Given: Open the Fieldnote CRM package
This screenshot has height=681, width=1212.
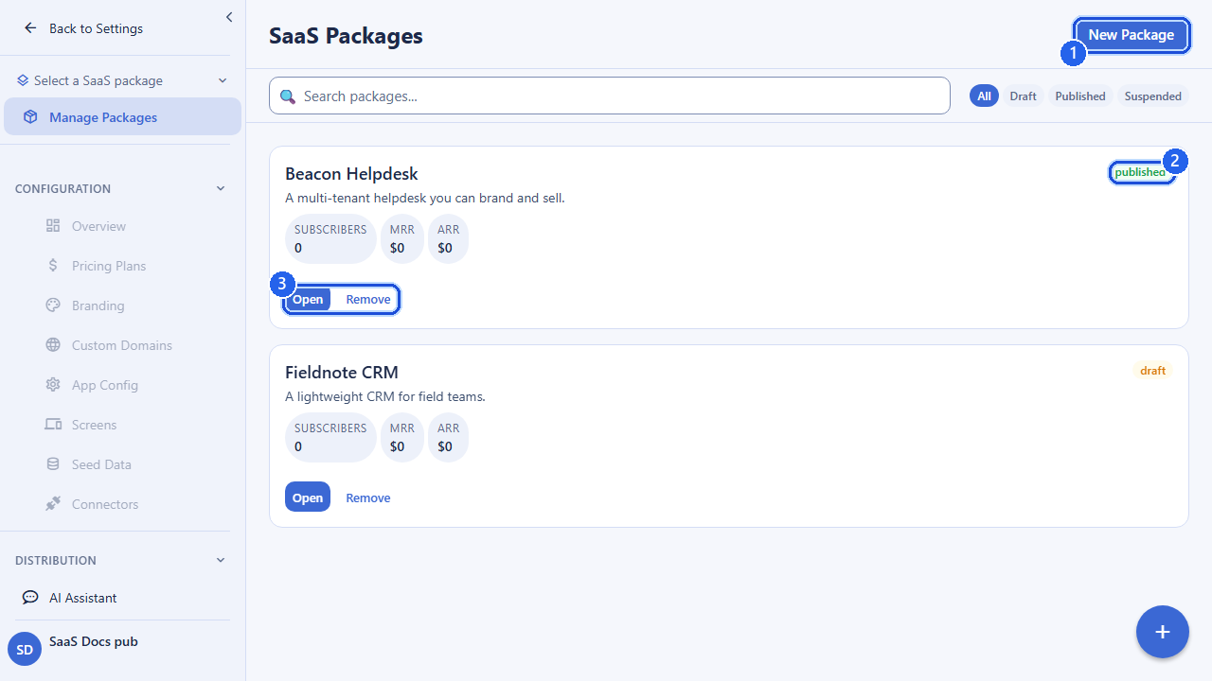Looking at the screenshot, I should point(308,498).
